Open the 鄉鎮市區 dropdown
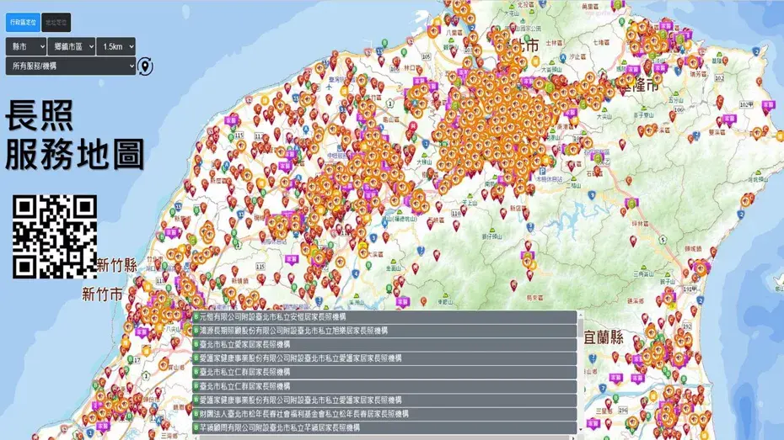Image resolution: width=784 pixels, height=440 pixels. point(72,46)
